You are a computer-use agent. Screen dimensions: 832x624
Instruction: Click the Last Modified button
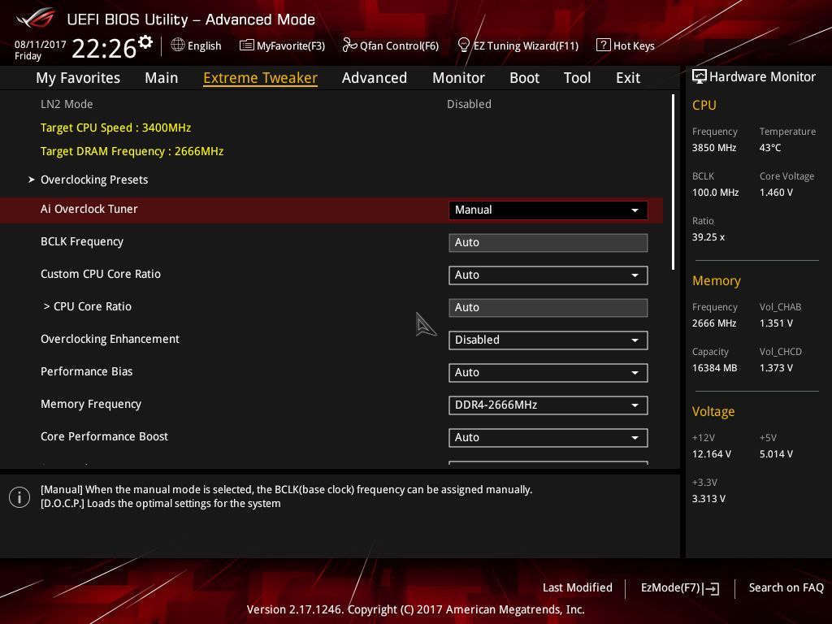[x=578, y=587]
